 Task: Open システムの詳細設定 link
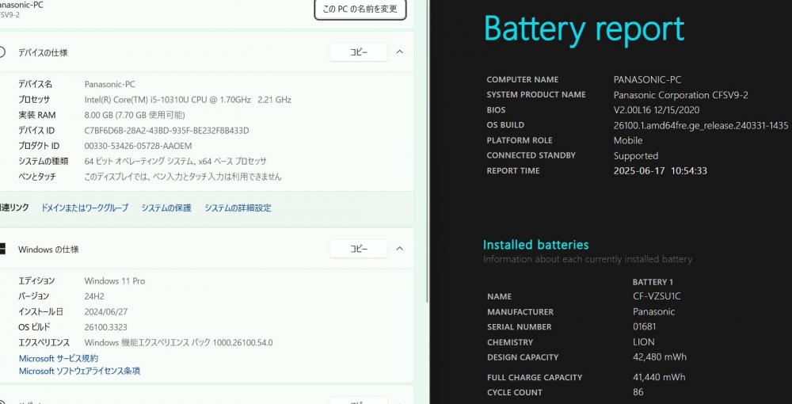238,208
